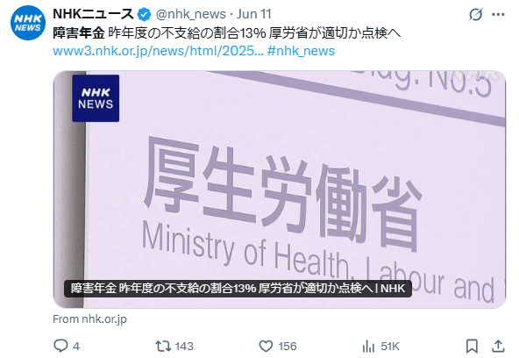Click the #nhk_news hashtag
Screen dimensions: 519x358
(x=301, y=51)
